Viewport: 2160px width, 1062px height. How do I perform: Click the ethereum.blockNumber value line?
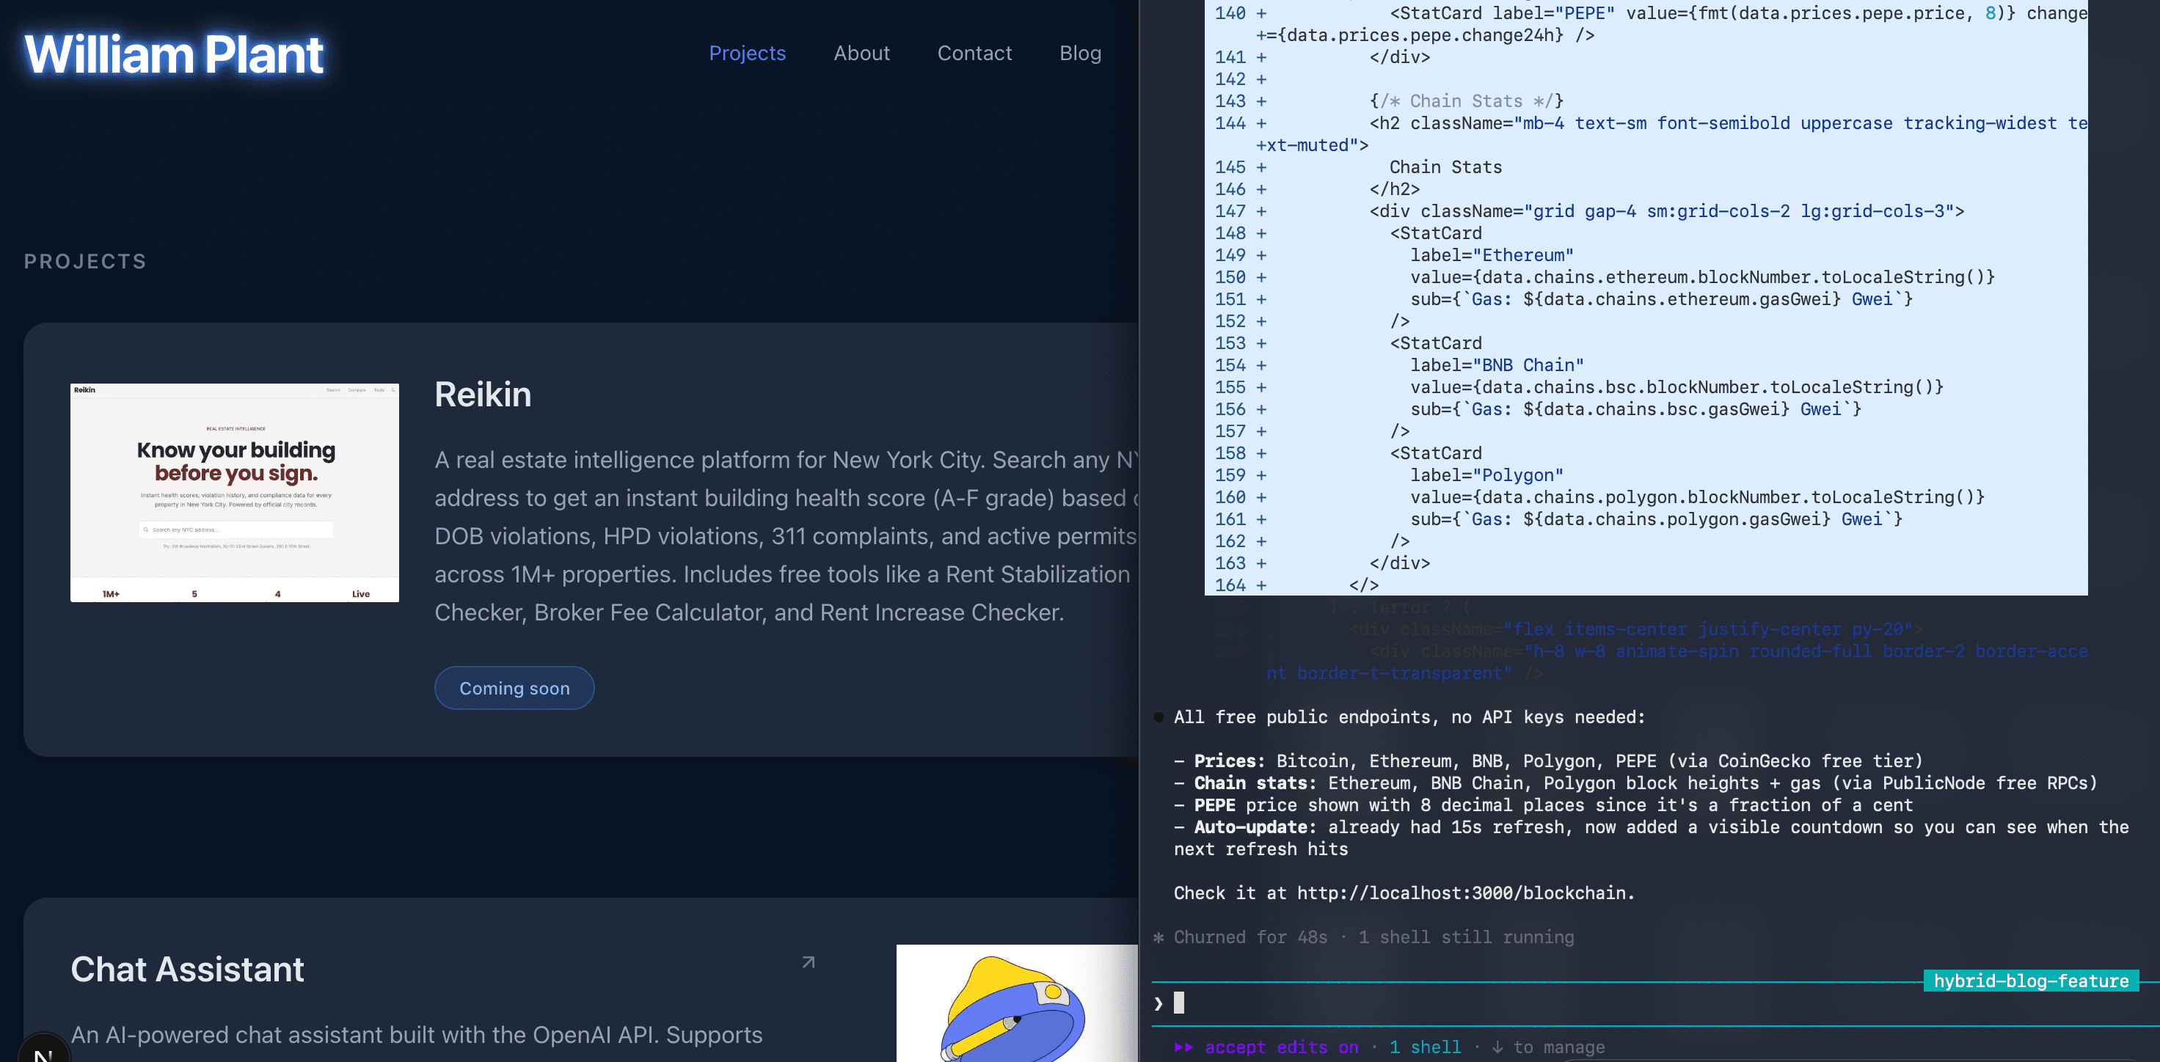click(x=1702, y=277)
